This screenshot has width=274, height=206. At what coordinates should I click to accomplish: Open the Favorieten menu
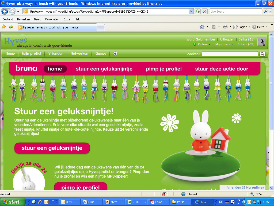[52, 19]
